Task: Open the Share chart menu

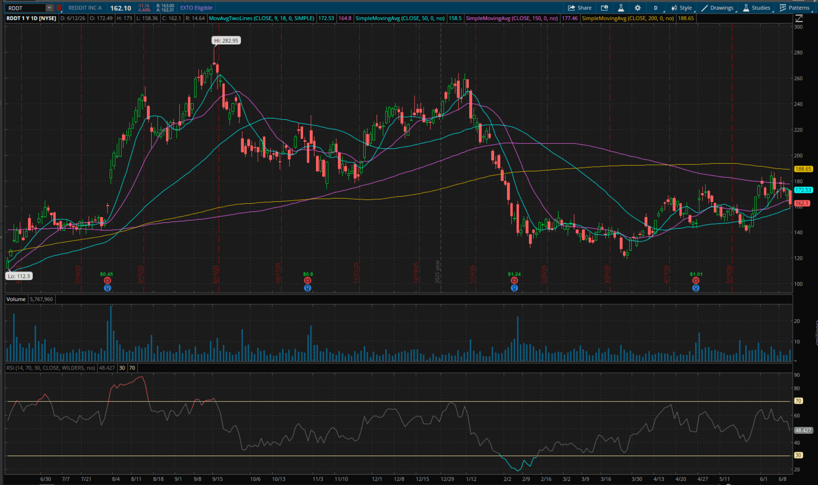Action: pyautogui.click(x=580, y=8)
